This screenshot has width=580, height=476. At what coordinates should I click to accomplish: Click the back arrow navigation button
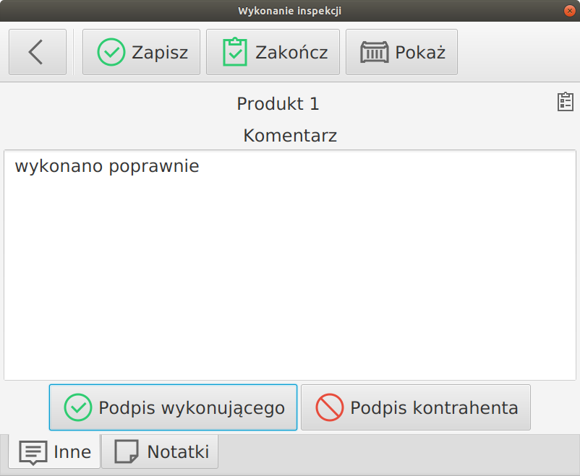coord(37,51)
